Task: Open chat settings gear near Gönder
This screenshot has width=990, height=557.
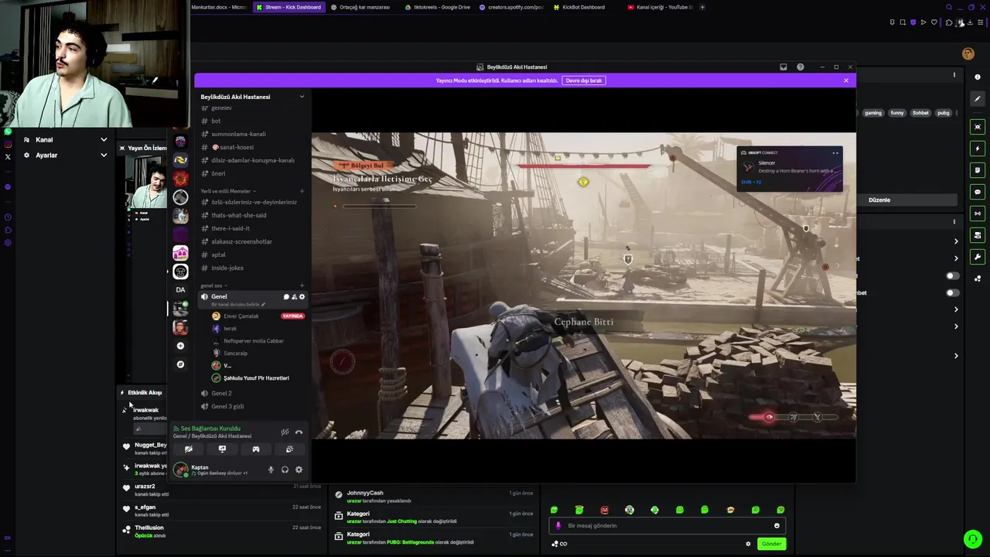Action: click(x=748, y=544)
